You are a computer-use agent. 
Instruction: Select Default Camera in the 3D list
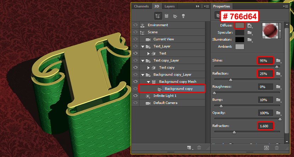coord(165,103)
